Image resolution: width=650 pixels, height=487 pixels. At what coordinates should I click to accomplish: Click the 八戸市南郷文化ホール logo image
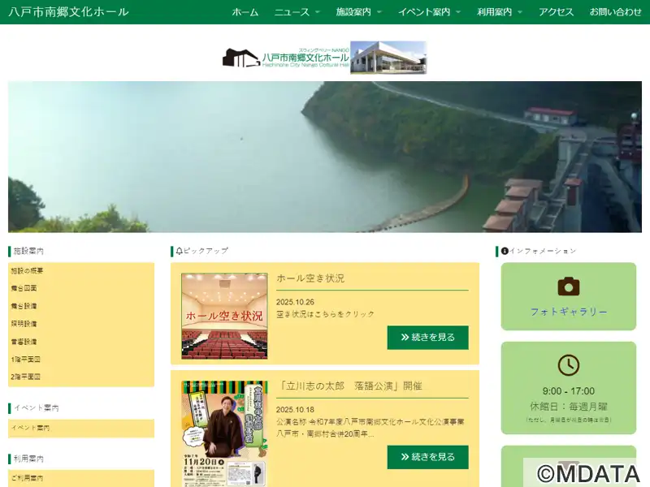coord(285,58)
